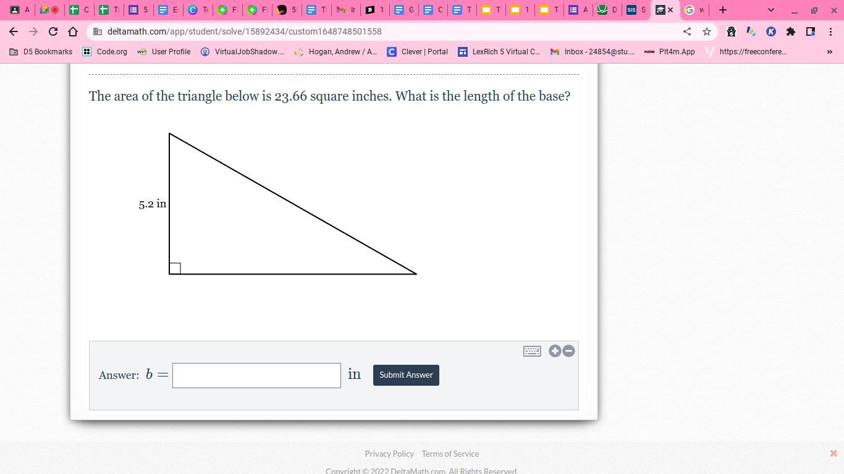Screen dimensions: 844x474
Task: Open the K extension icon
Action: (x=771, y=31)
